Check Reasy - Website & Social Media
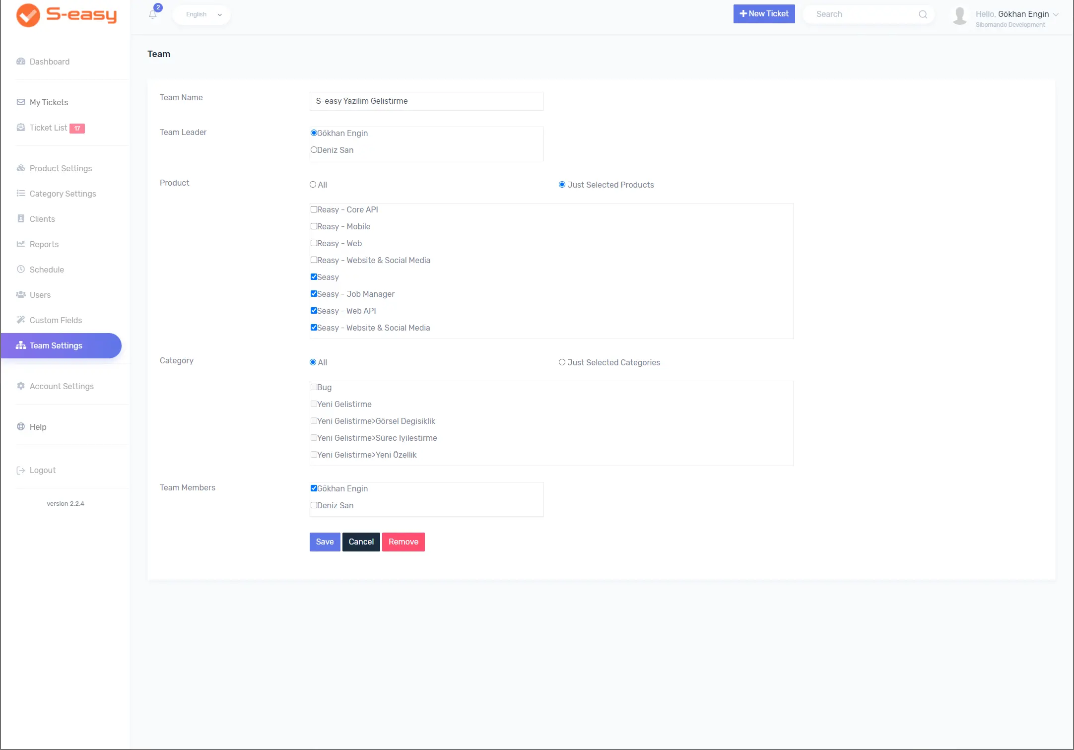1074x750 pixels. pyautogui.click(x=314, y=260)
